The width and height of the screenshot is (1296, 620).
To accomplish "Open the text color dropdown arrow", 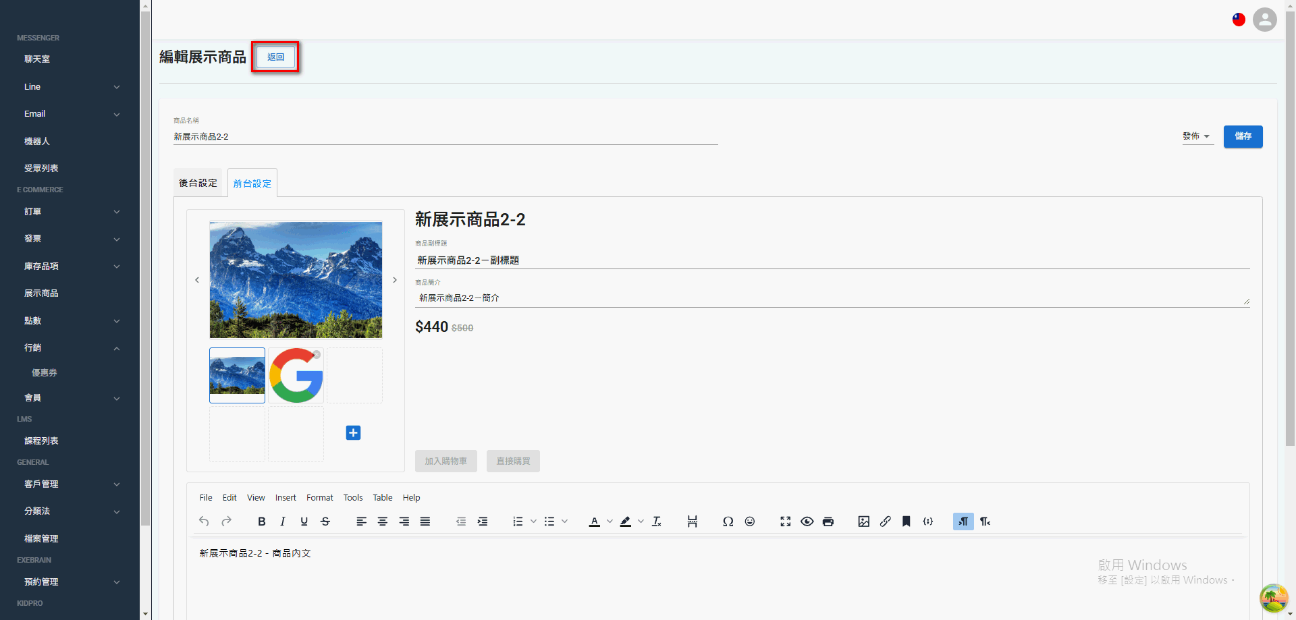I will click(610, 522).
